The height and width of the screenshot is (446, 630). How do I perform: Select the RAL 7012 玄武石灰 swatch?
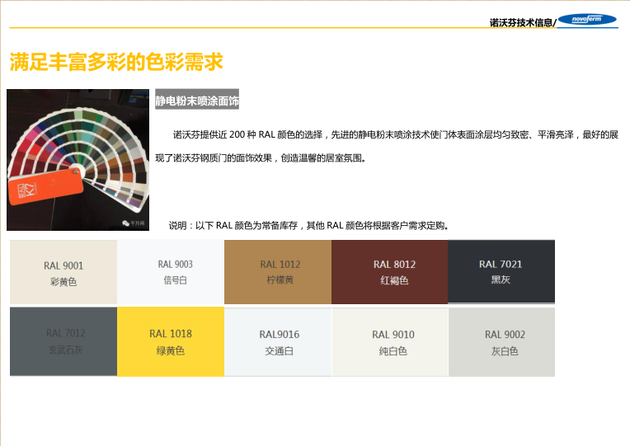tap(63, 341)
